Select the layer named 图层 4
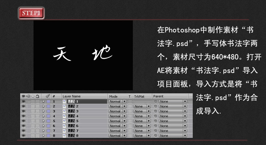The image size is (266, 145). [x=73, y=116]
